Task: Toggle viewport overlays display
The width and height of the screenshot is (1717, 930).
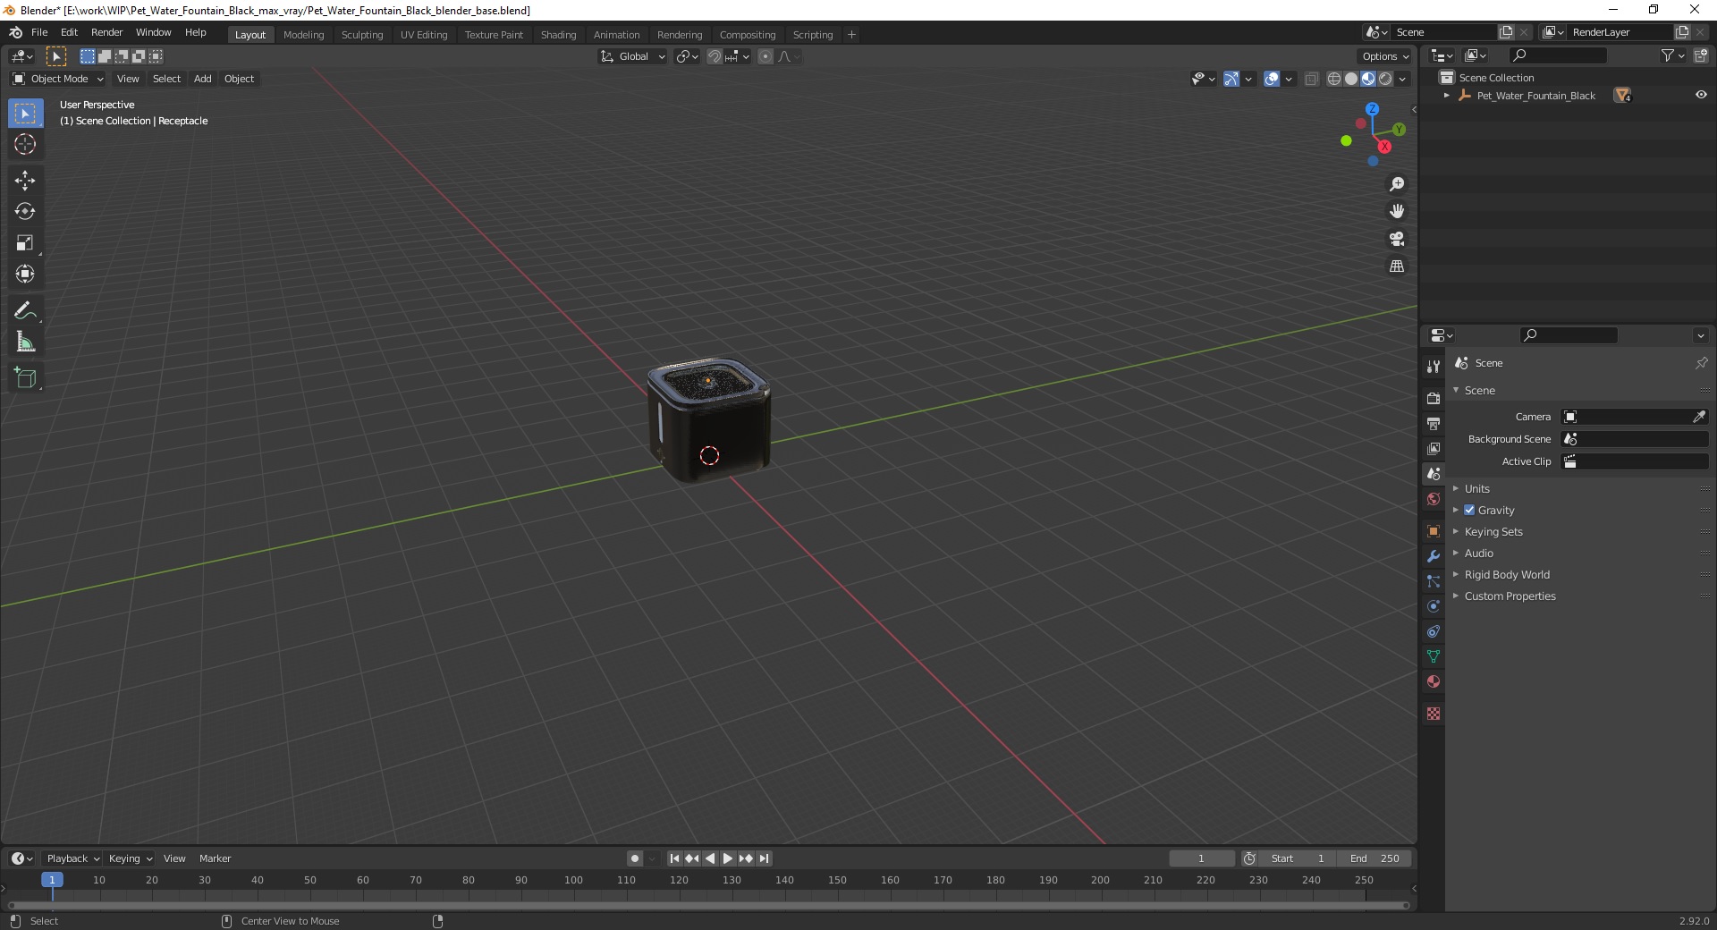Action: 1272,79
